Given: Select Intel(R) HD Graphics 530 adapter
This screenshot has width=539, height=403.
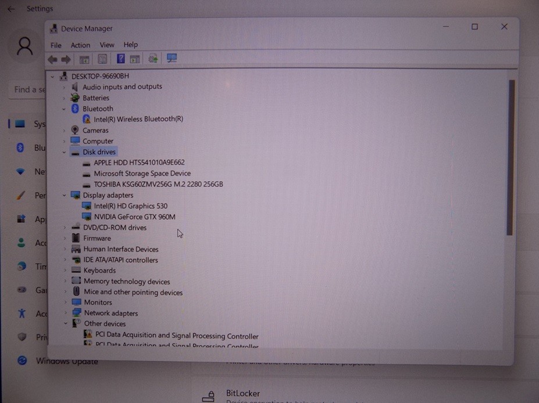Looking at the screenshot, I should (x=131, y=206).
